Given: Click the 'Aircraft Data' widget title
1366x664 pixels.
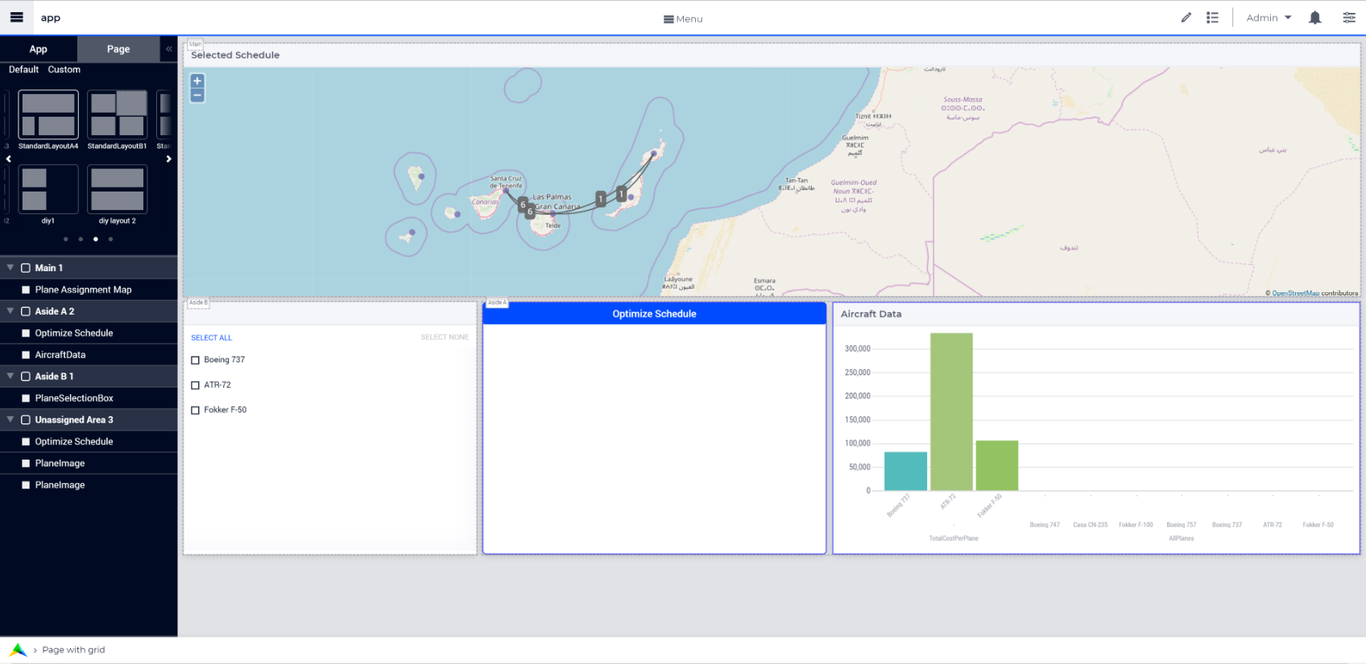Looking at the screenshot, I should click(x=871, y=315).
